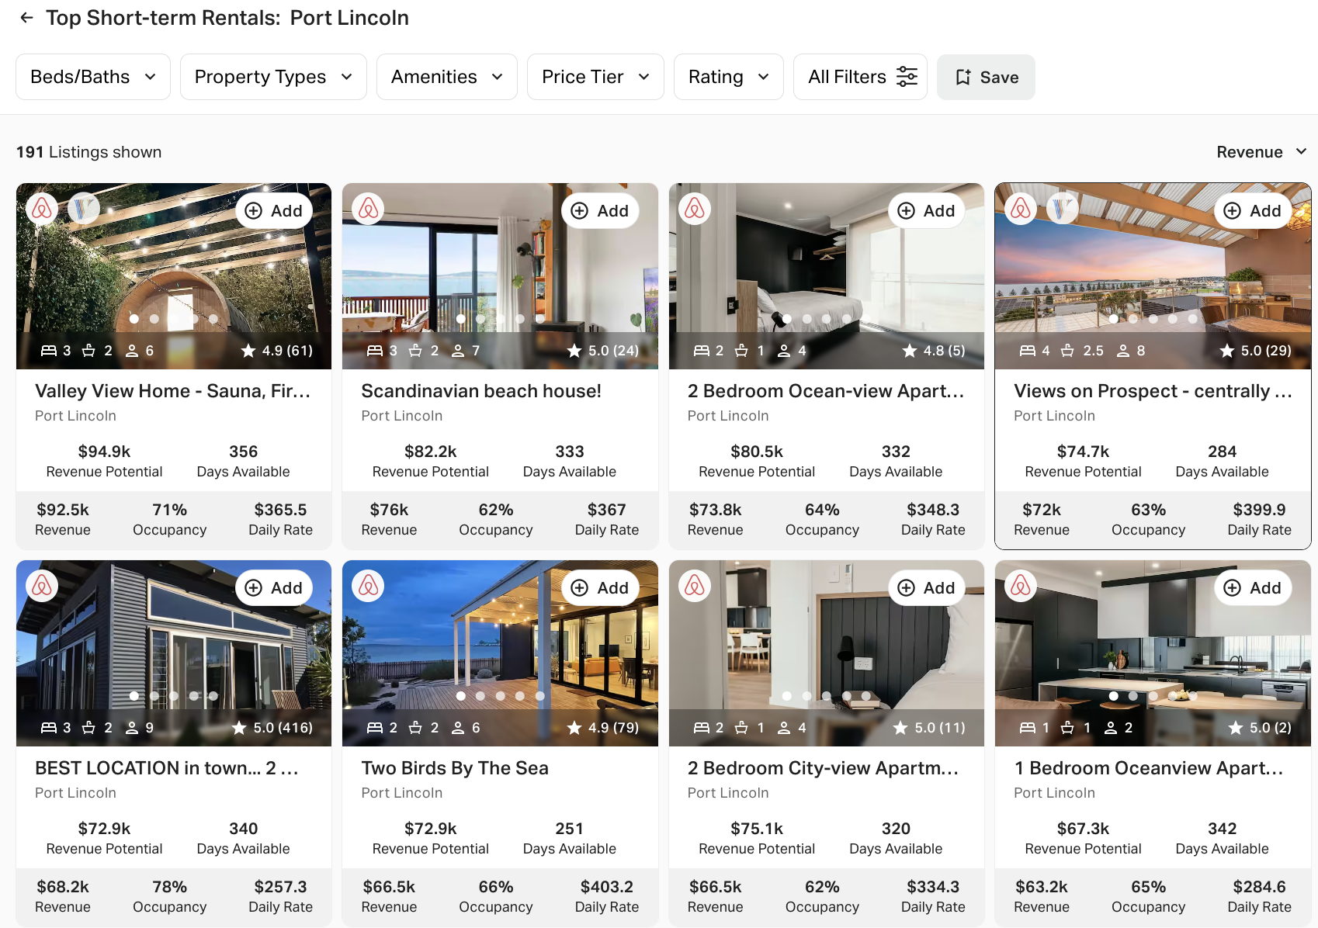1318x928 pixels.
Task: Click the Vrbo icon on Valley View Home card
Action: [x=83, y=208]
